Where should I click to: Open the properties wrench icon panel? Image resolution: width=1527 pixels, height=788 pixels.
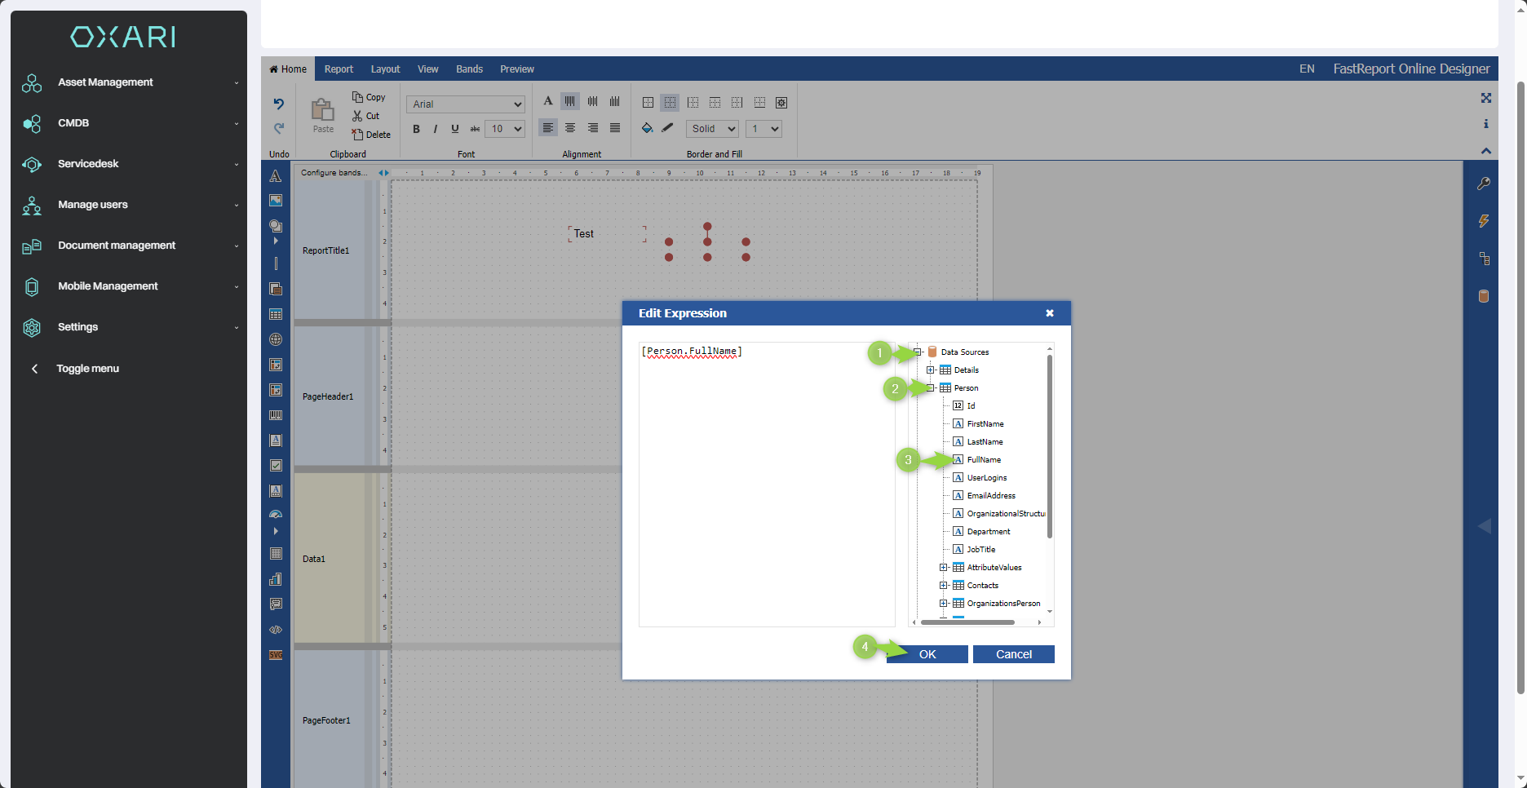[x=1484, y=184]
